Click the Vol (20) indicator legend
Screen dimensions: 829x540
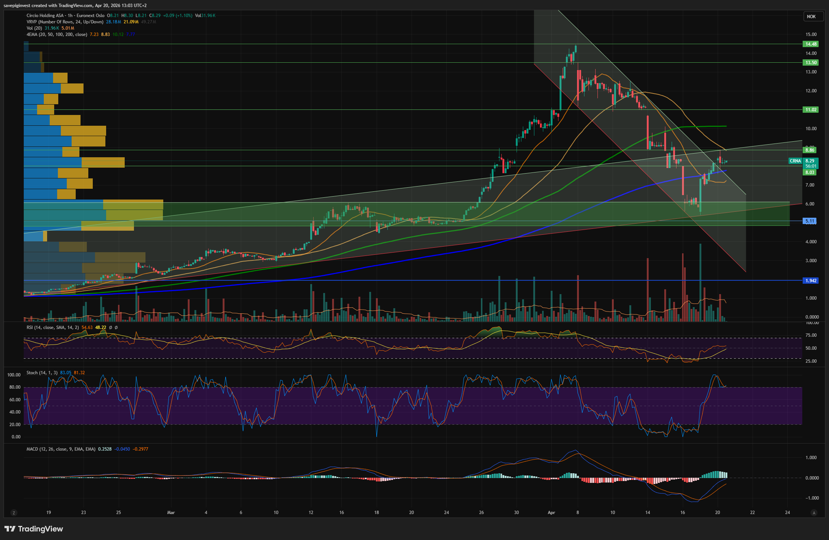(34, 28)
